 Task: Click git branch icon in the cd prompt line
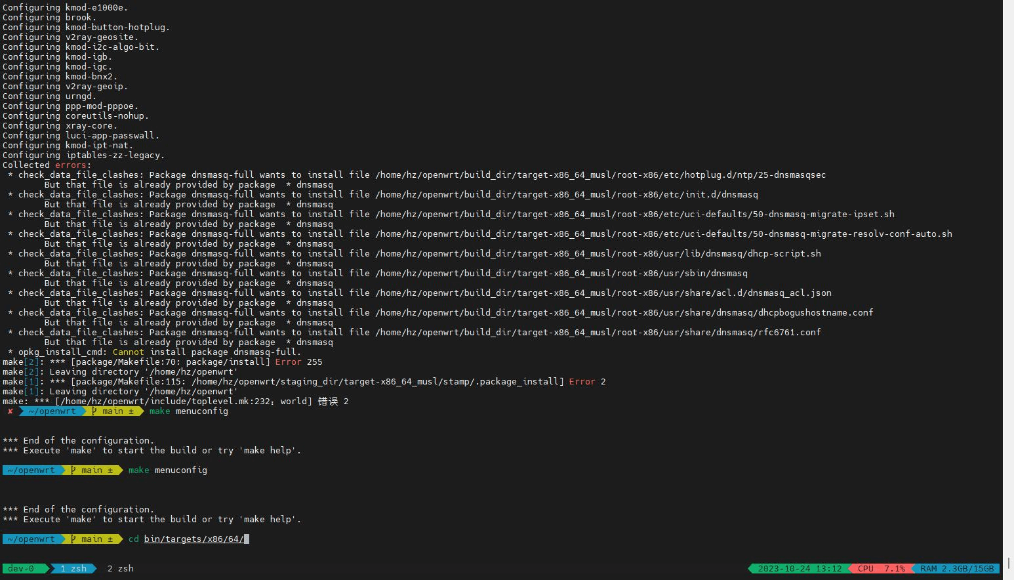click(x=73, y=539)
